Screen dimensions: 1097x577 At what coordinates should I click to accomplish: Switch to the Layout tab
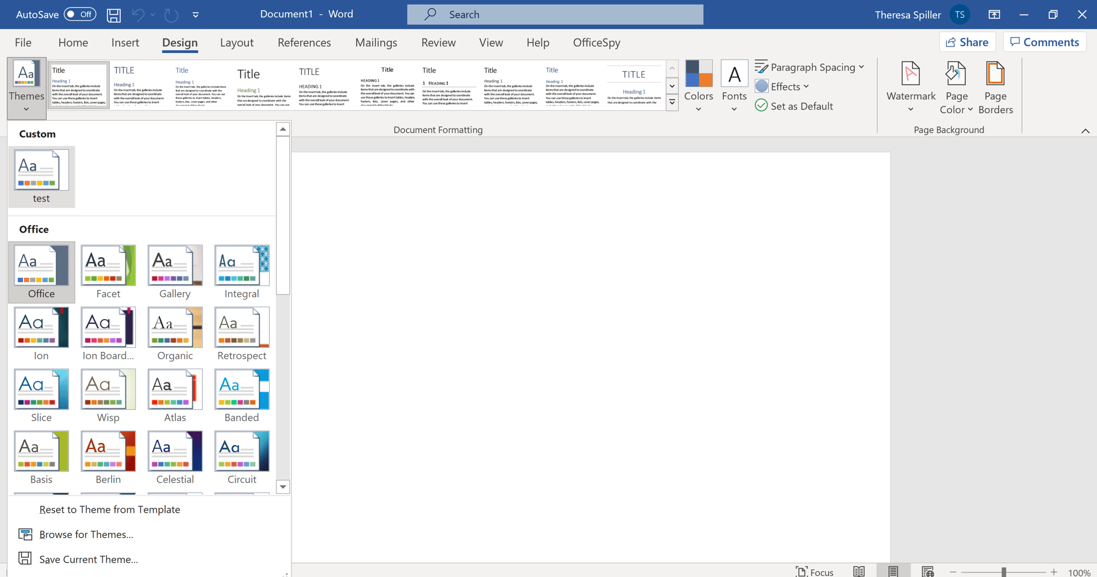(237, 42)
